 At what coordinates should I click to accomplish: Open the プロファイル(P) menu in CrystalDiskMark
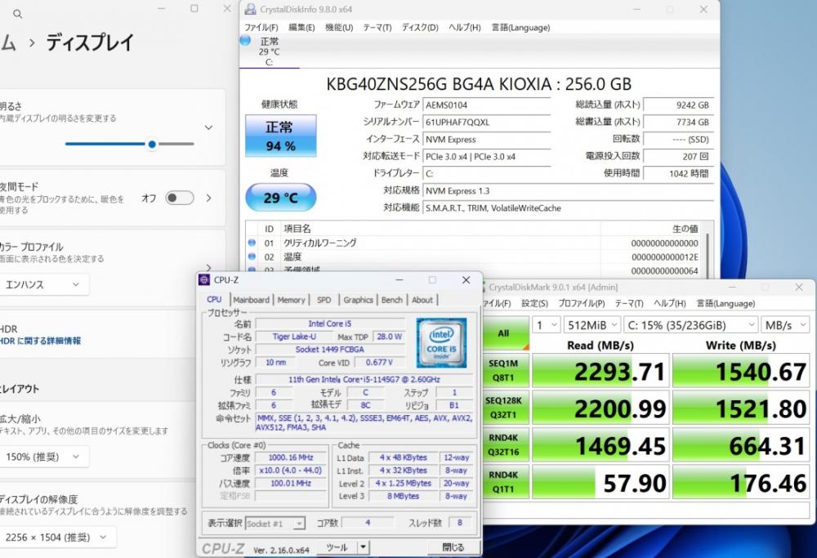pyautogui.click(x=582, y=303)
